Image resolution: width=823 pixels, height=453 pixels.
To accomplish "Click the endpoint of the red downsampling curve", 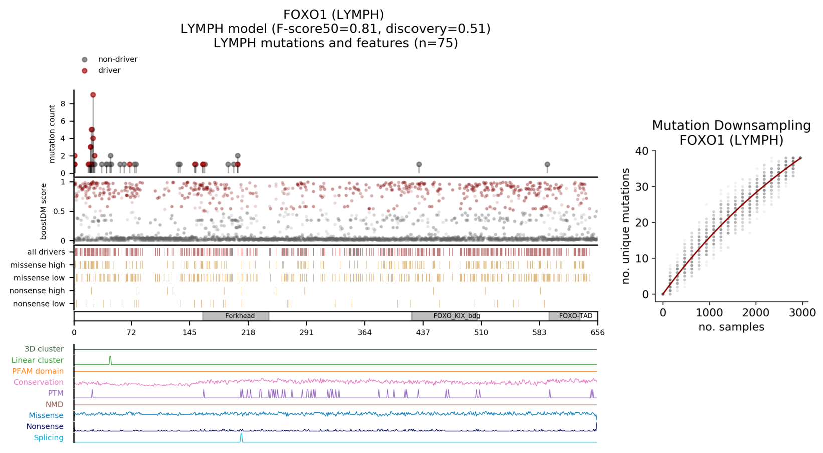I will [800, 158].
